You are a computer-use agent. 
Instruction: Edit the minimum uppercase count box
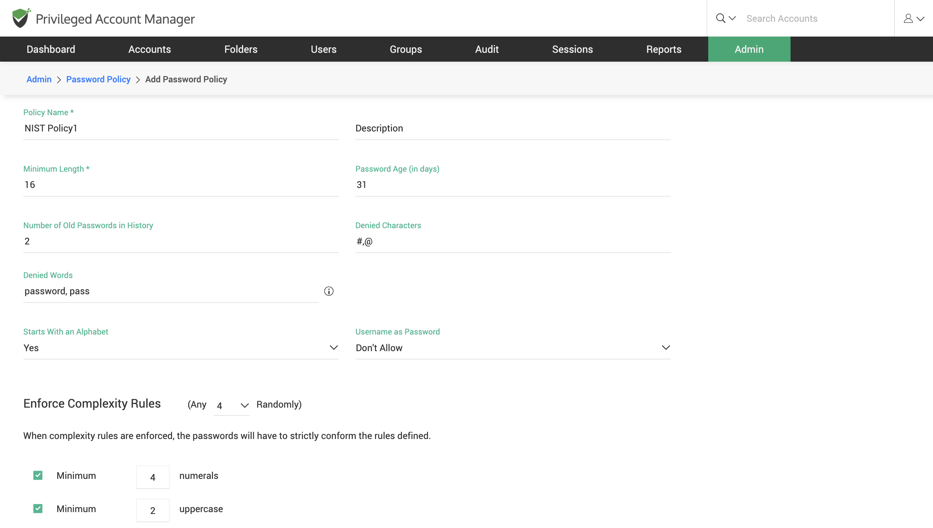[153, 510]
